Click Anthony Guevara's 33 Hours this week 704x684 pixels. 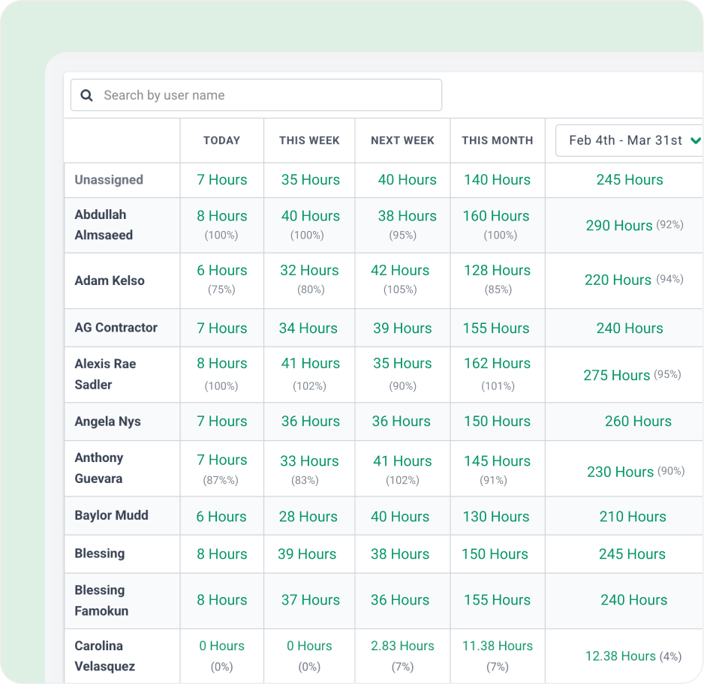click(309, 461)
